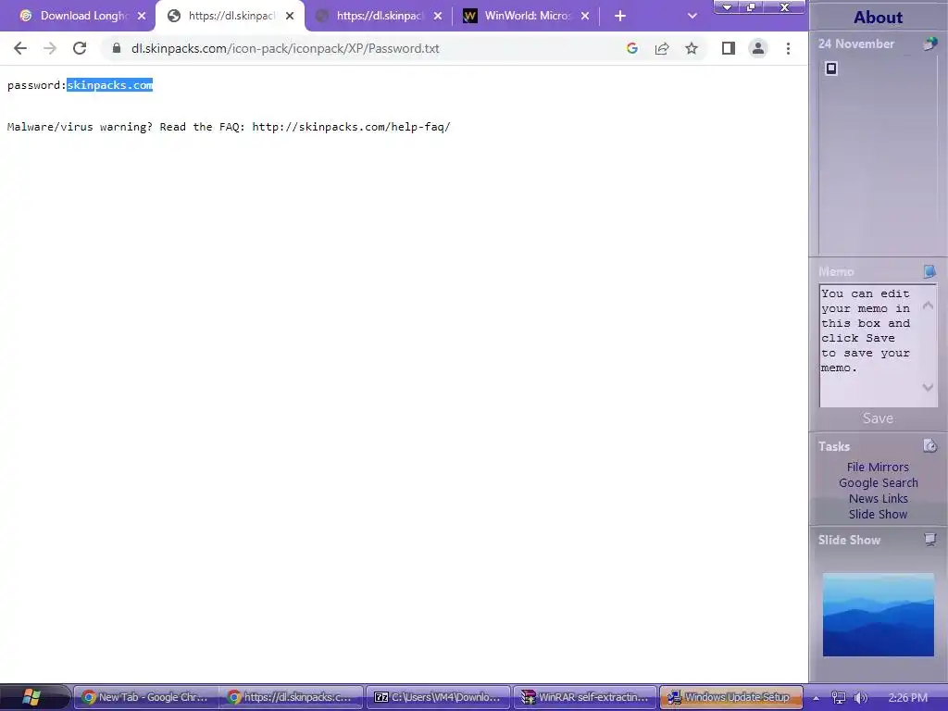The image size is (948, 711).
Task: Save the memo
Action: tap(878, 418)
